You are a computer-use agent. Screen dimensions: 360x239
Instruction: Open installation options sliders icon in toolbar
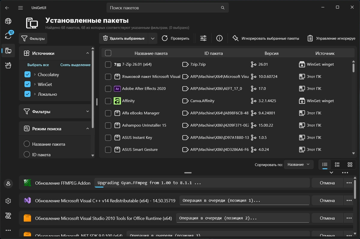click(x=203, y=38)
